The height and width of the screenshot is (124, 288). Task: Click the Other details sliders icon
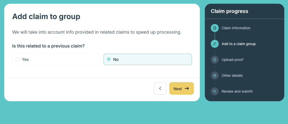point(215,75)
